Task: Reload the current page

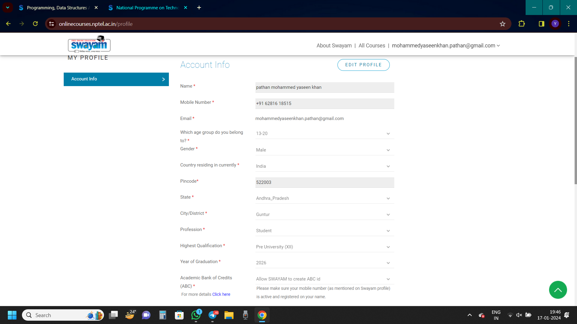Action: tap(35, 24)
